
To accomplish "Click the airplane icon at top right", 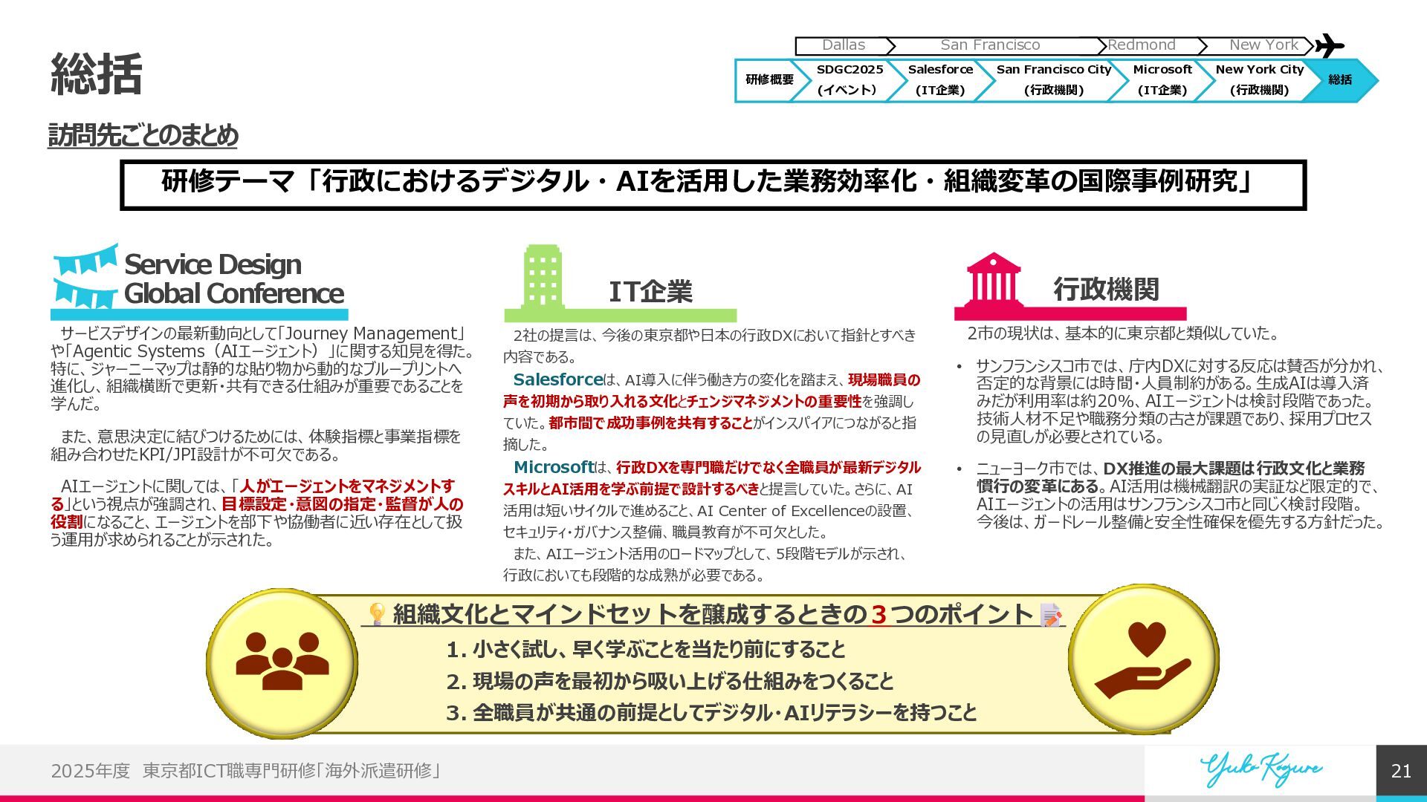I will [x=1330, y=45].
